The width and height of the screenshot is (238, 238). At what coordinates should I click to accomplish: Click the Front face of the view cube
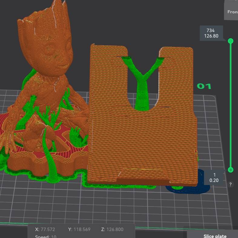pos(232,10)
